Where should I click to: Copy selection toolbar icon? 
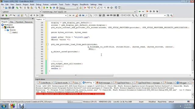coord(28,8)
